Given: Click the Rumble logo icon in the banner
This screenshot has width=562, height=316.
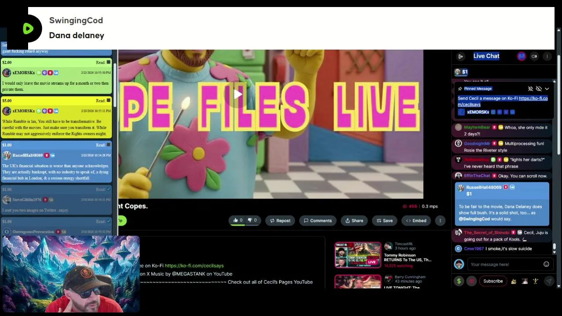Looking at the screenshot, I should (x=28, y=29).
